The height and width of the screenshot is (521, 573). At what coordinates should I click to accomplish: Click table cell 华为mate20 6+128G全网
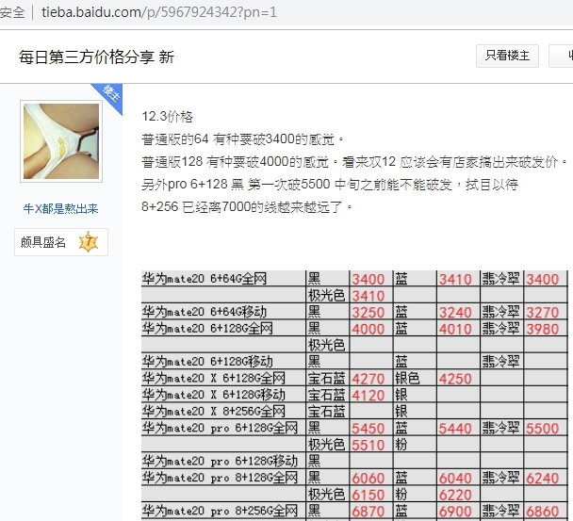click(223, 328)
